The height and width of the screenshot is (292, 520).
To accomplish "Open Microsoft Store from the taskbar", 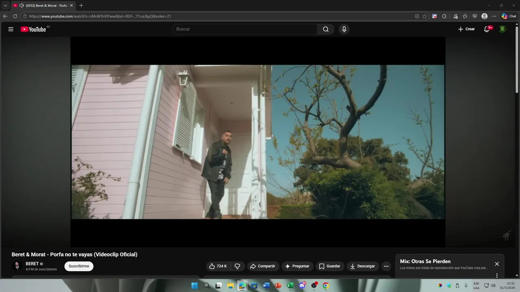I will [254, 286].
